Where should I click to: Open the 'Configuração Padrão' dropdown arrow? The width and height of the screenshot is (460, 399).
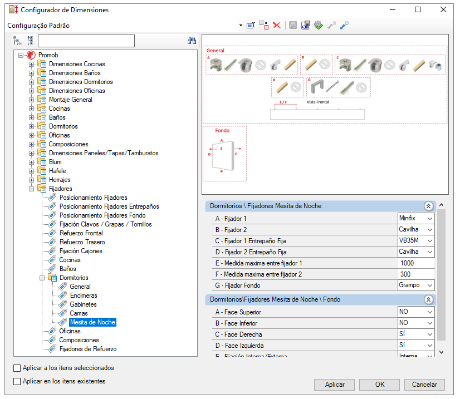pyautogui.click(x=241, y=26)
